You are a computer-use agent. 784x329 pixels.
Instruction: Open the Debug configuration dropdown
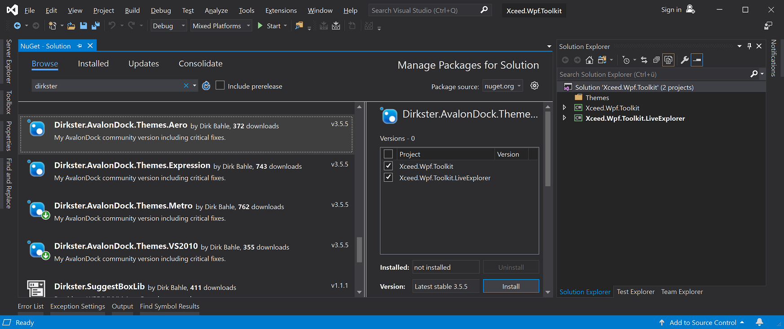point(169,26)
